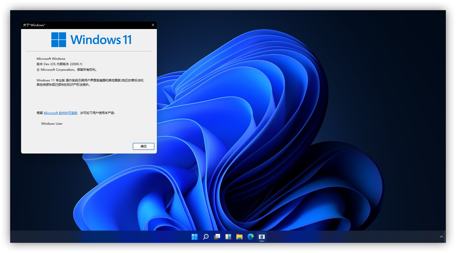
Task: Expand the system tray hidden icons chevron
Action: click(442, 237)
